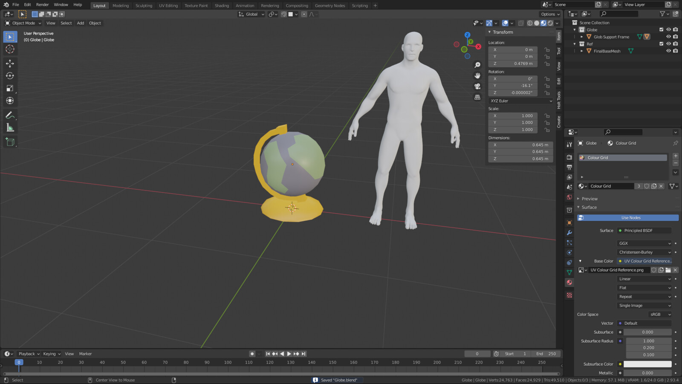Click the Use Nodes button

click(628, 218)
